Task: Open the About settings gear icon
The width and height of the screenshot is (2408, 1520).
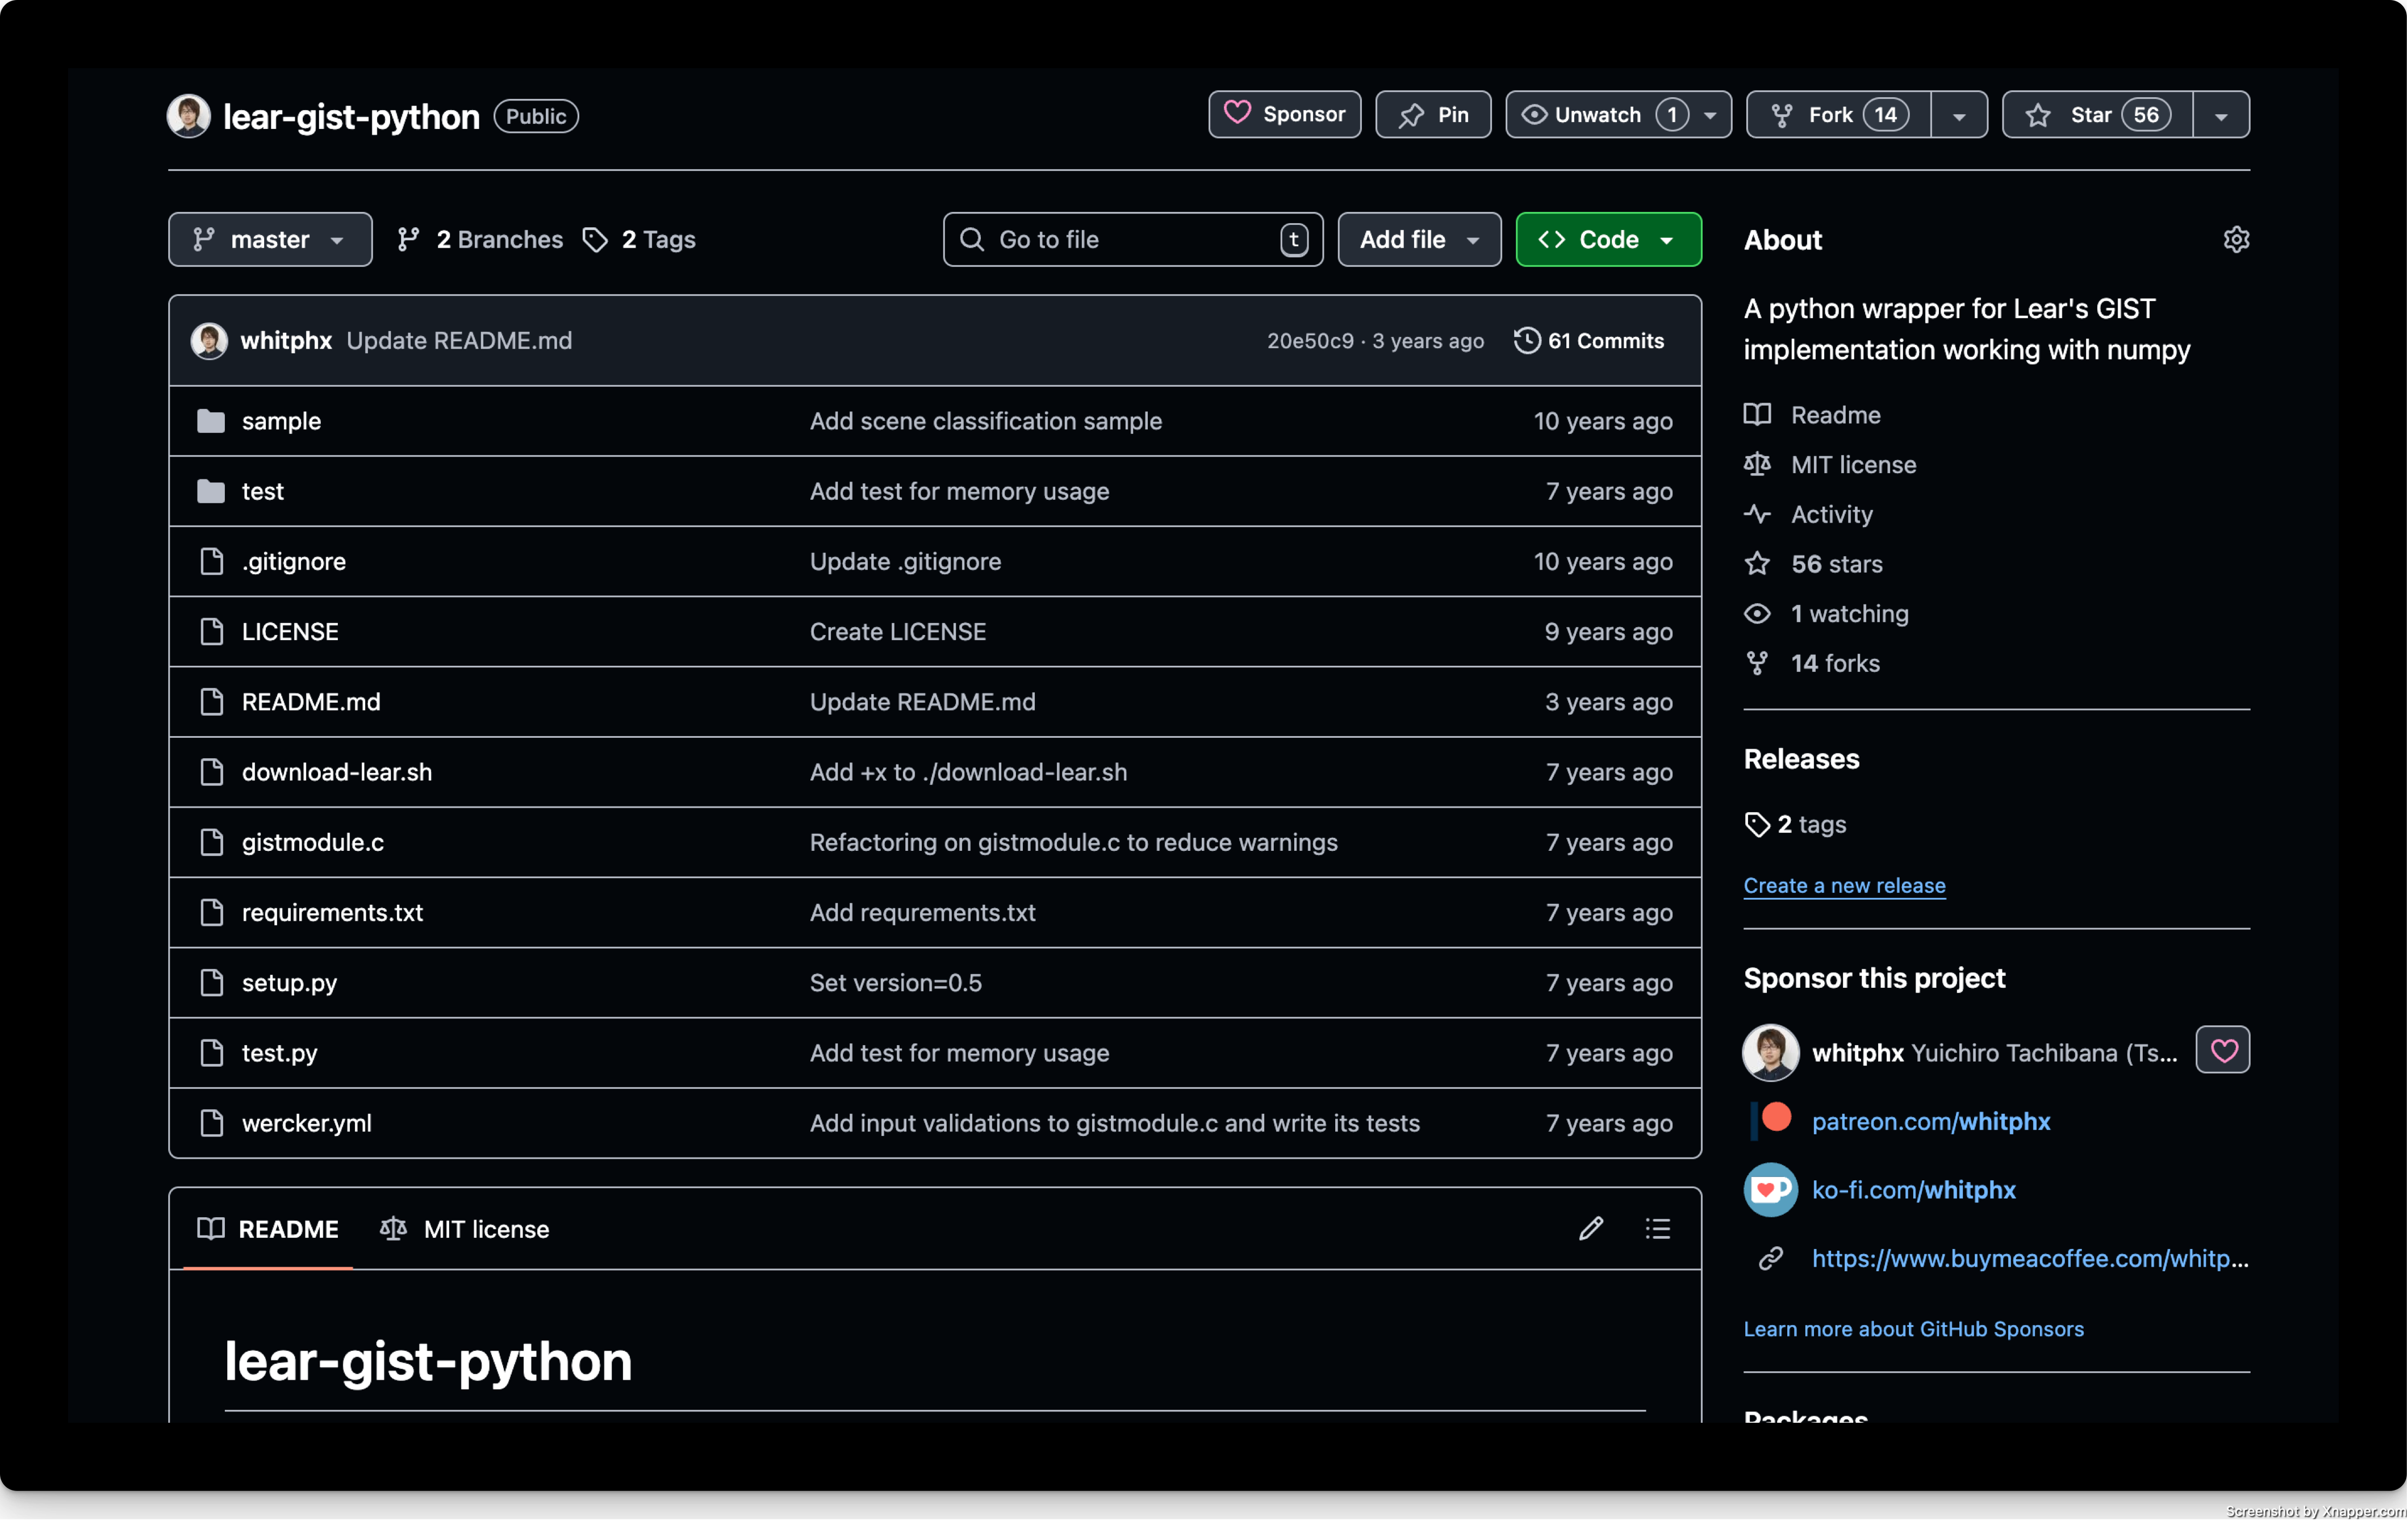Action: click(x=2236, y=240)
